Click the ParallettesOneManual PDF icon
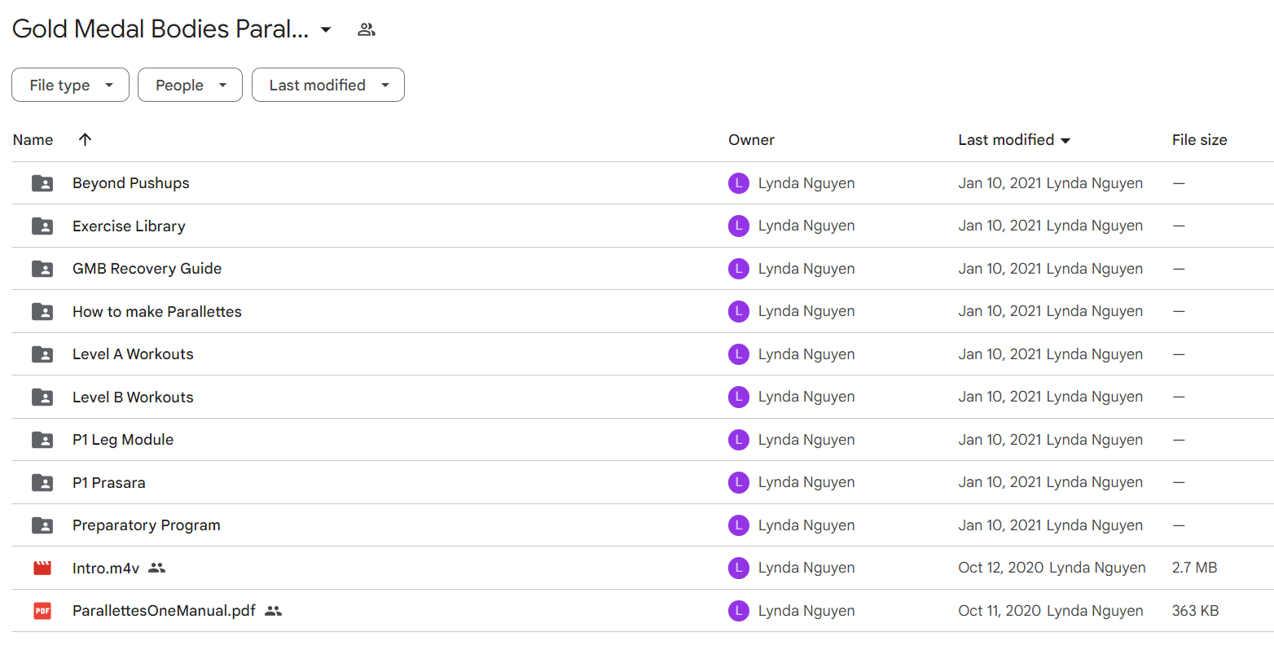Screen dimensions: 1274x672 pos(42,611)
